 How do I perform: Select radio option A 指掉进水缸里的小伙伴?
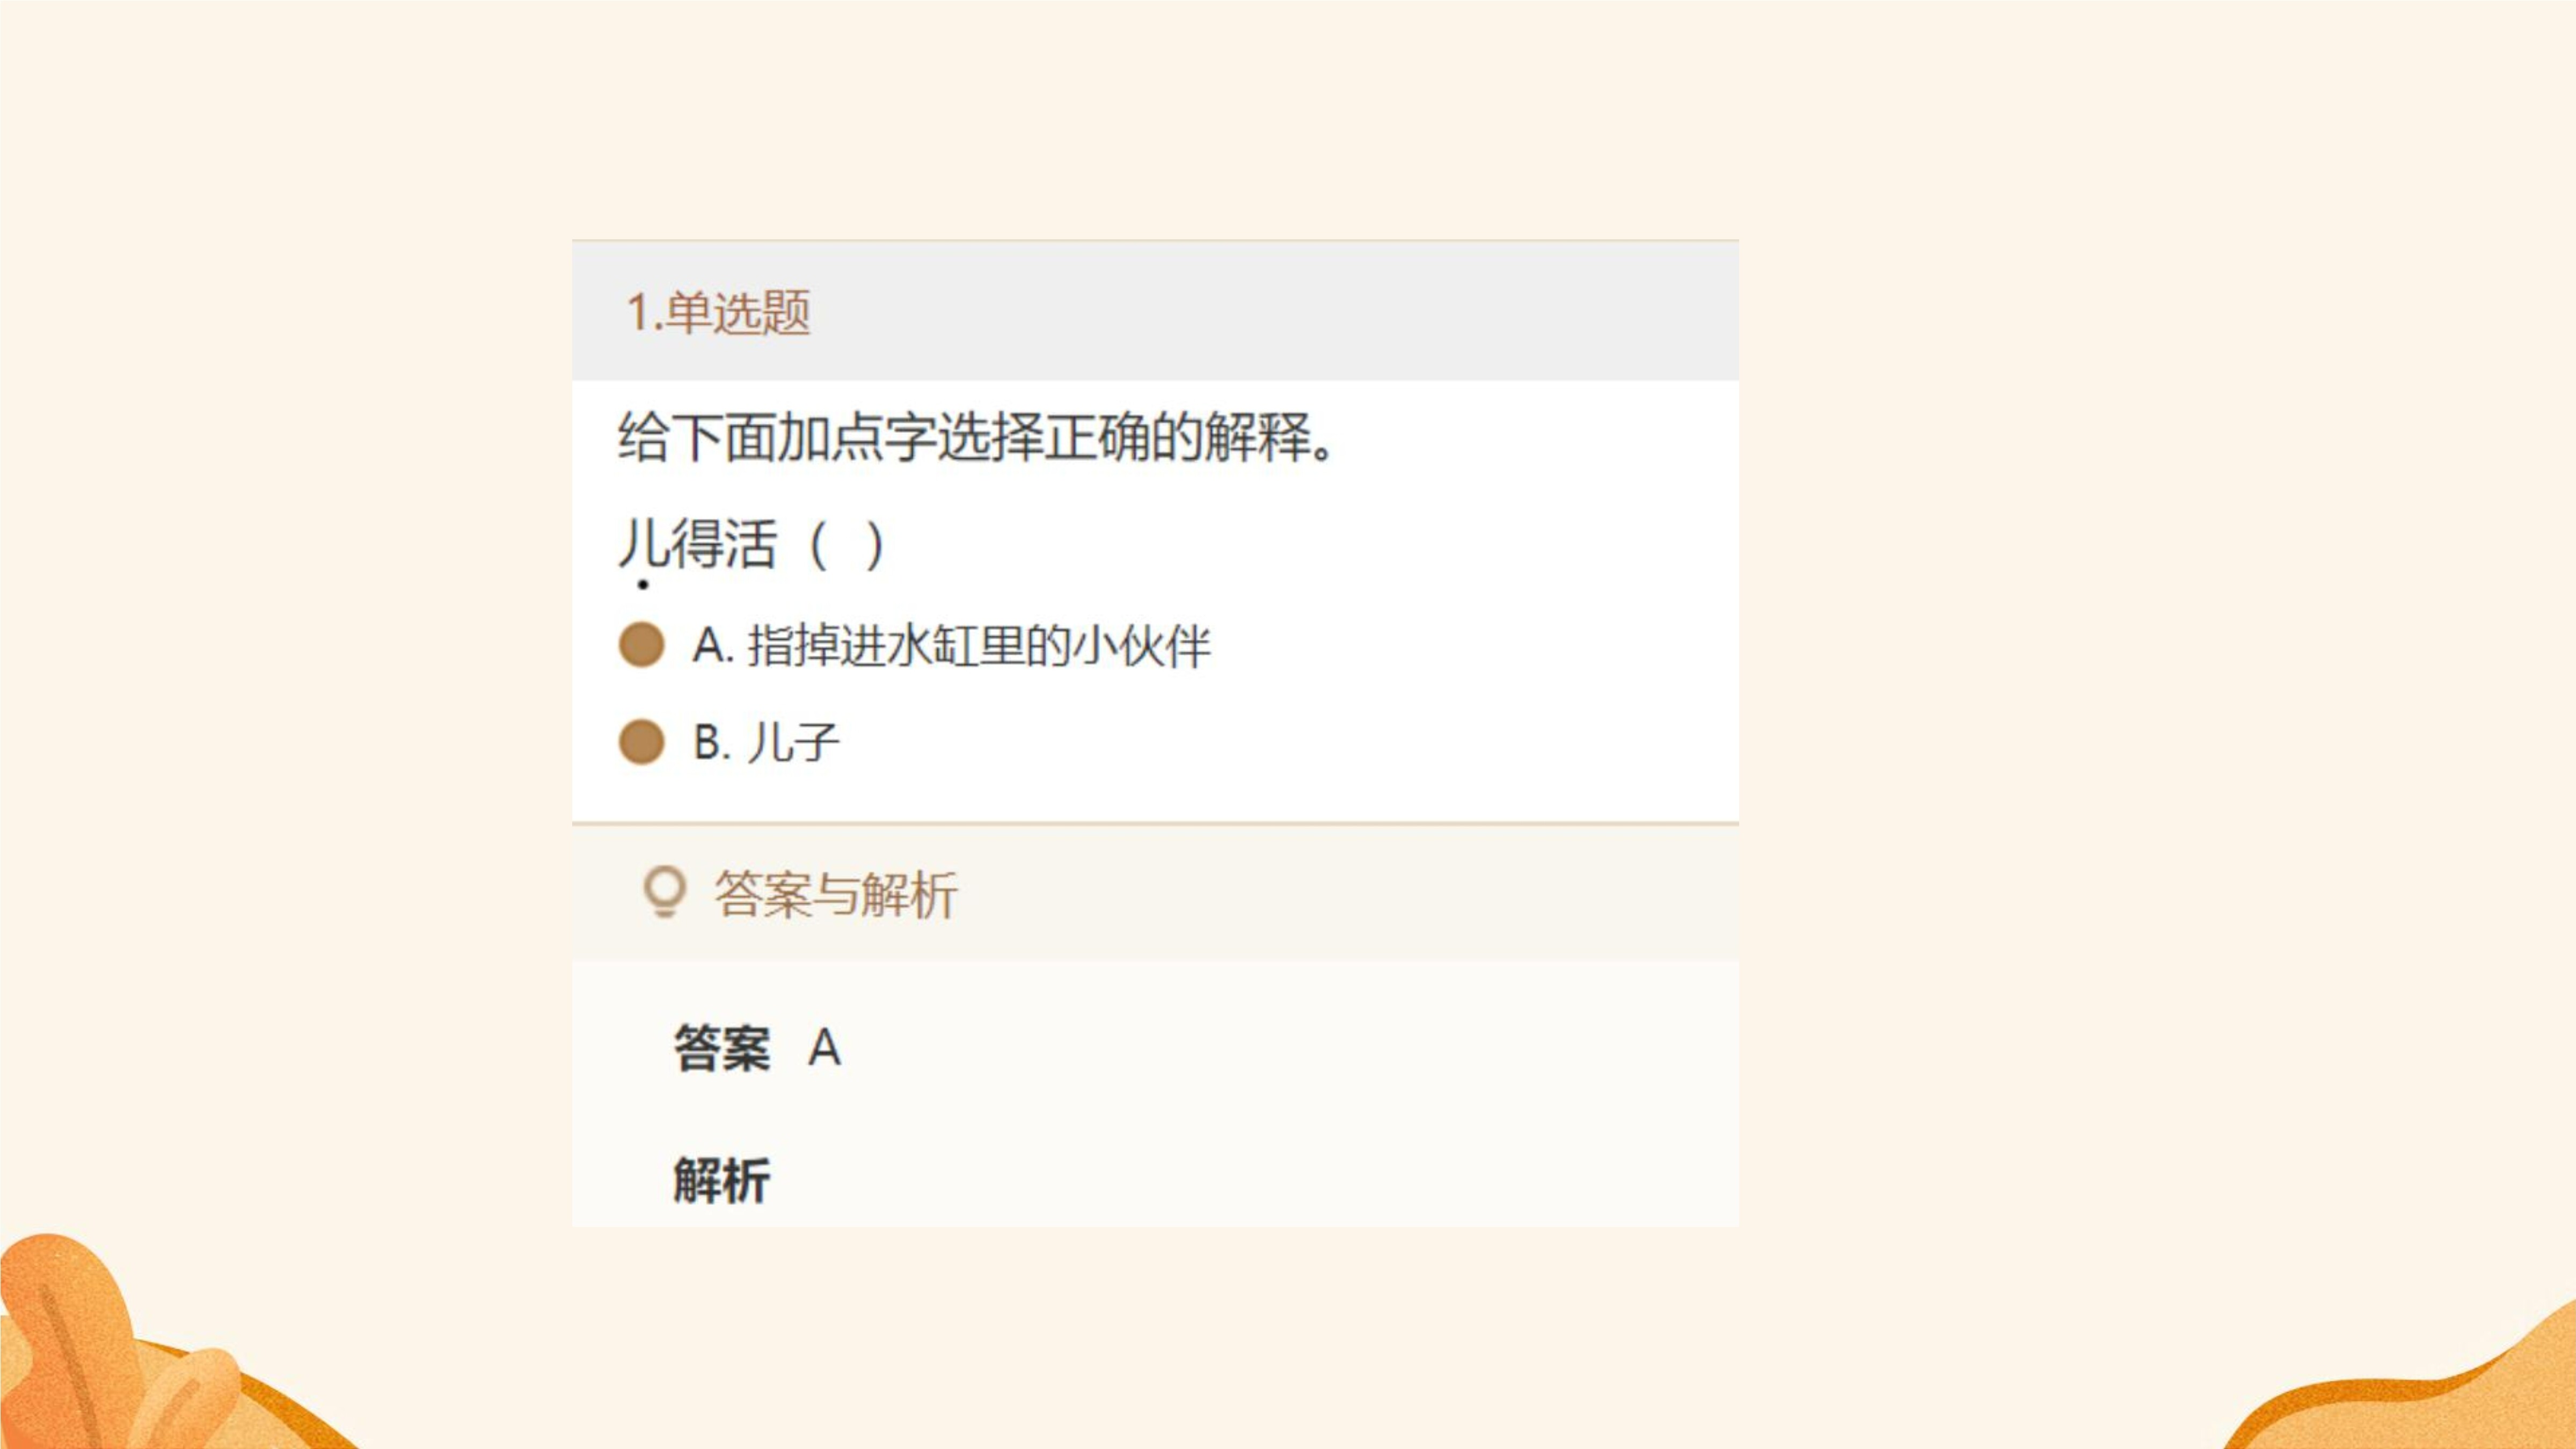click(x=642, y=644)
